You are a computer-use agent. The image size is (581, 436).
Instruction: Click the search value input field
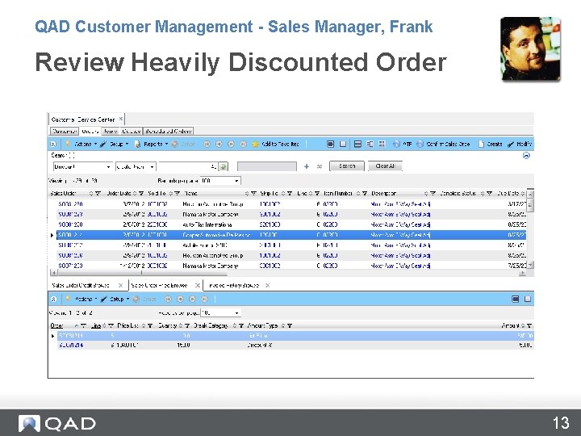click(187, 167)
